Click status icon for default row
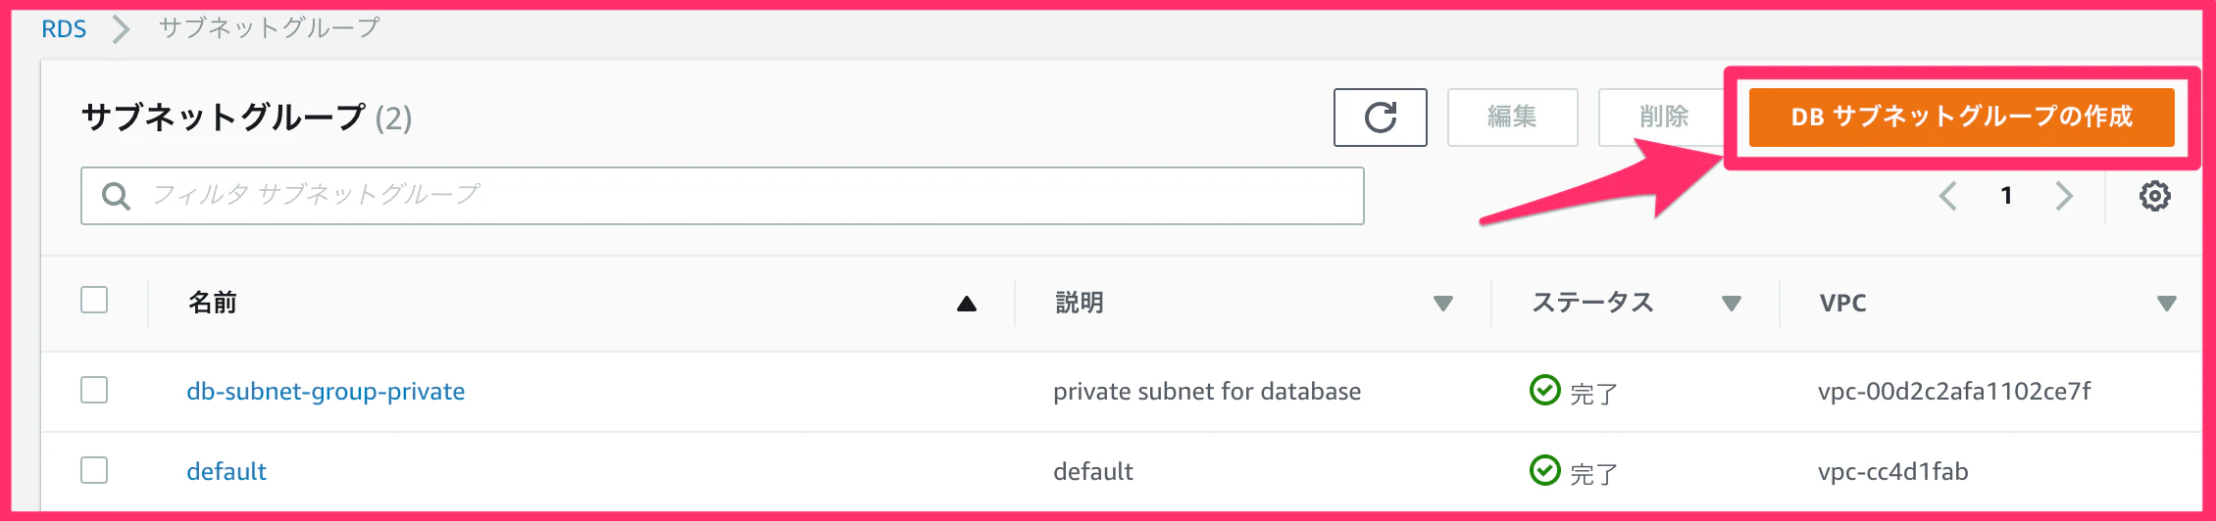Screen dimensions: 2216x521 coord(1544,470)
